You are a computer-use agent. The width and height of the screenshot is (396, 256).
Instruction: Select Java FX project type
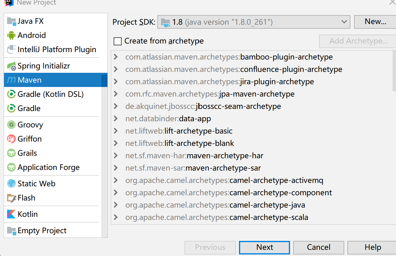[52, 21]
